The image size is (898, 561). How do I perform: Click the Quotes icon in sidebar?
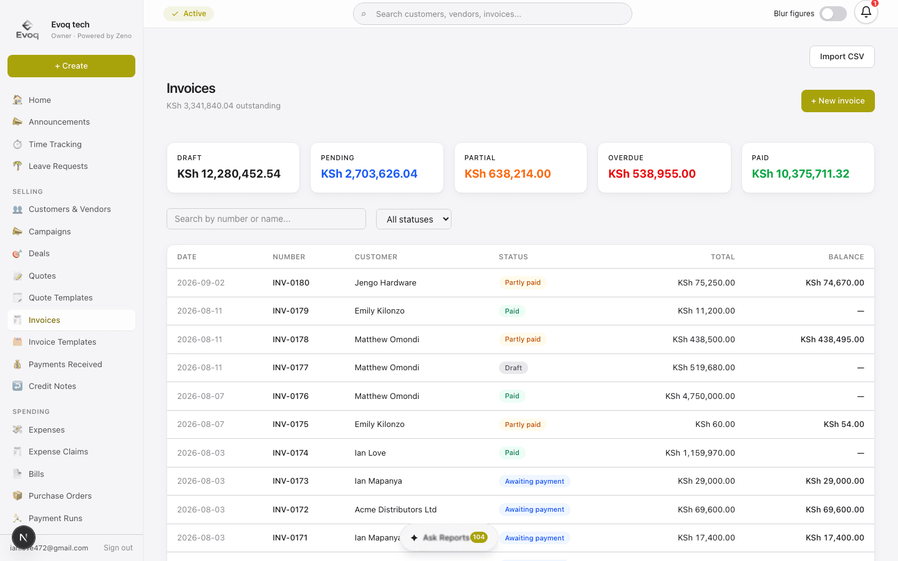click(x=17, y=276)
